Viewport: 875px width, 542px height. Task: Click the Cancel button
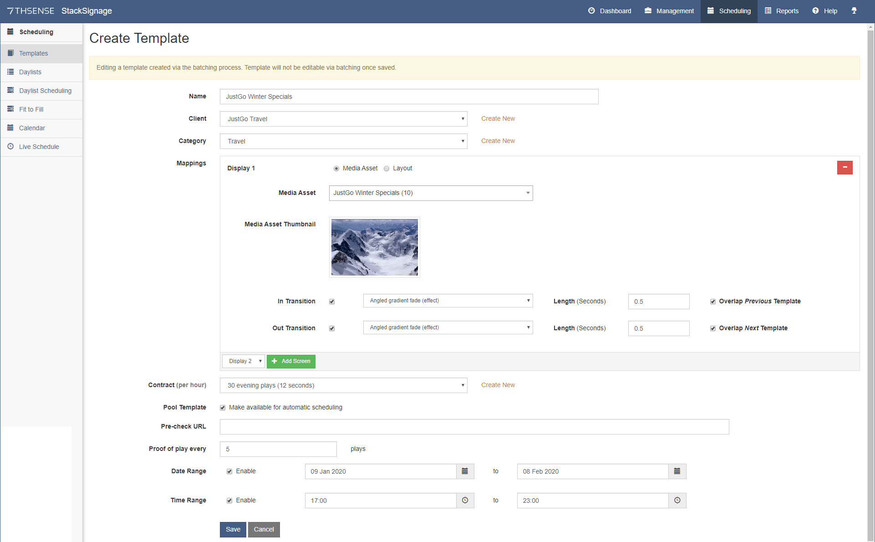(x=264, y=530)
